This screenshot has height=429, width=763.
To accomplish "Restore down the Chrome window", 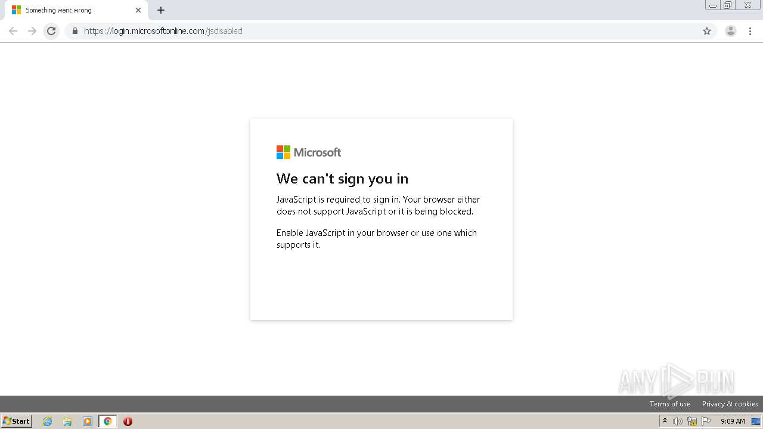I will click(727, 5).
